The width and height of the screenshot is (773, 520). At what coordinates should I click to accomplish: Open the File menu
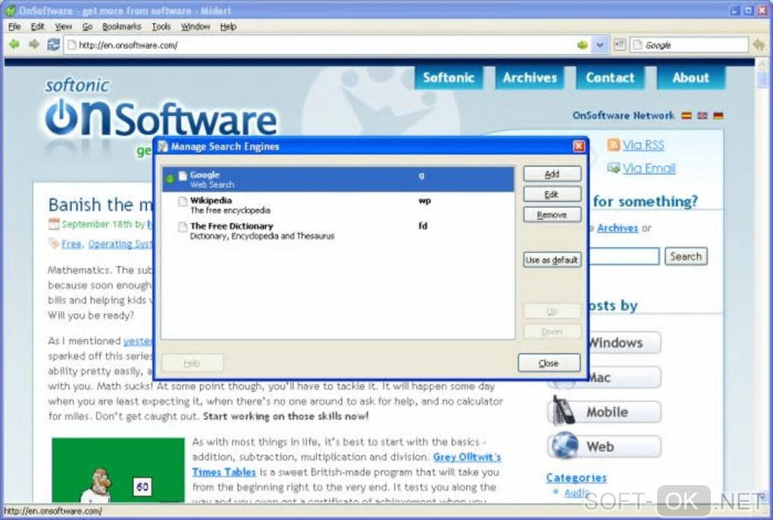tap(14, 27)
